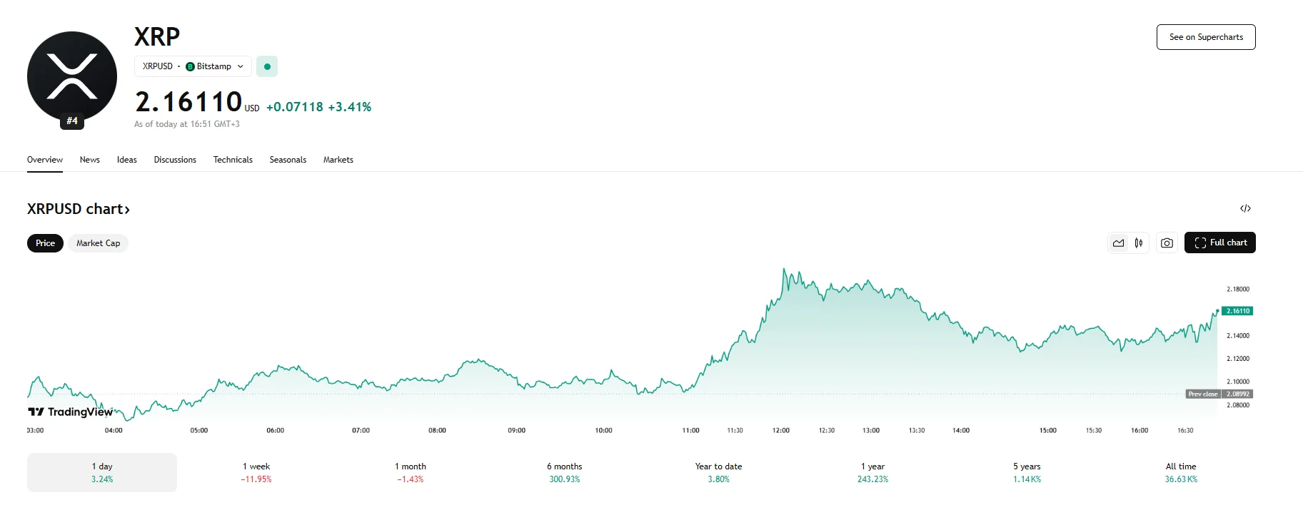
Task: Open the embed code icon
Action: tap(1245, 208)
